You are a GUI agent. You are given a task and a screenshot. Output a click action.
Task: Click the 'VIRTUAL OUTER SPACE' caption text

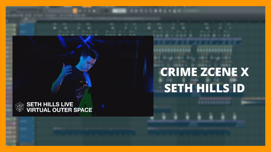pyautogui.click(x=59, y=110)
